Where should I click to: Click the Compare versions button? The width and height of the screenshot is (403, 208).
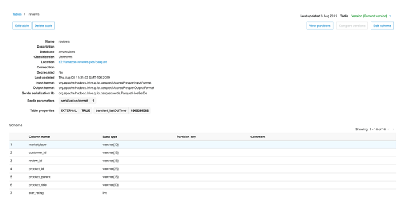pos(352,26)
